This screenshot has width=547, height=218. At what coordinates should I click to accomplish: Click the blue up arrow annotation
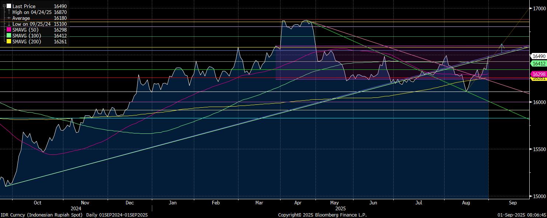502,48
